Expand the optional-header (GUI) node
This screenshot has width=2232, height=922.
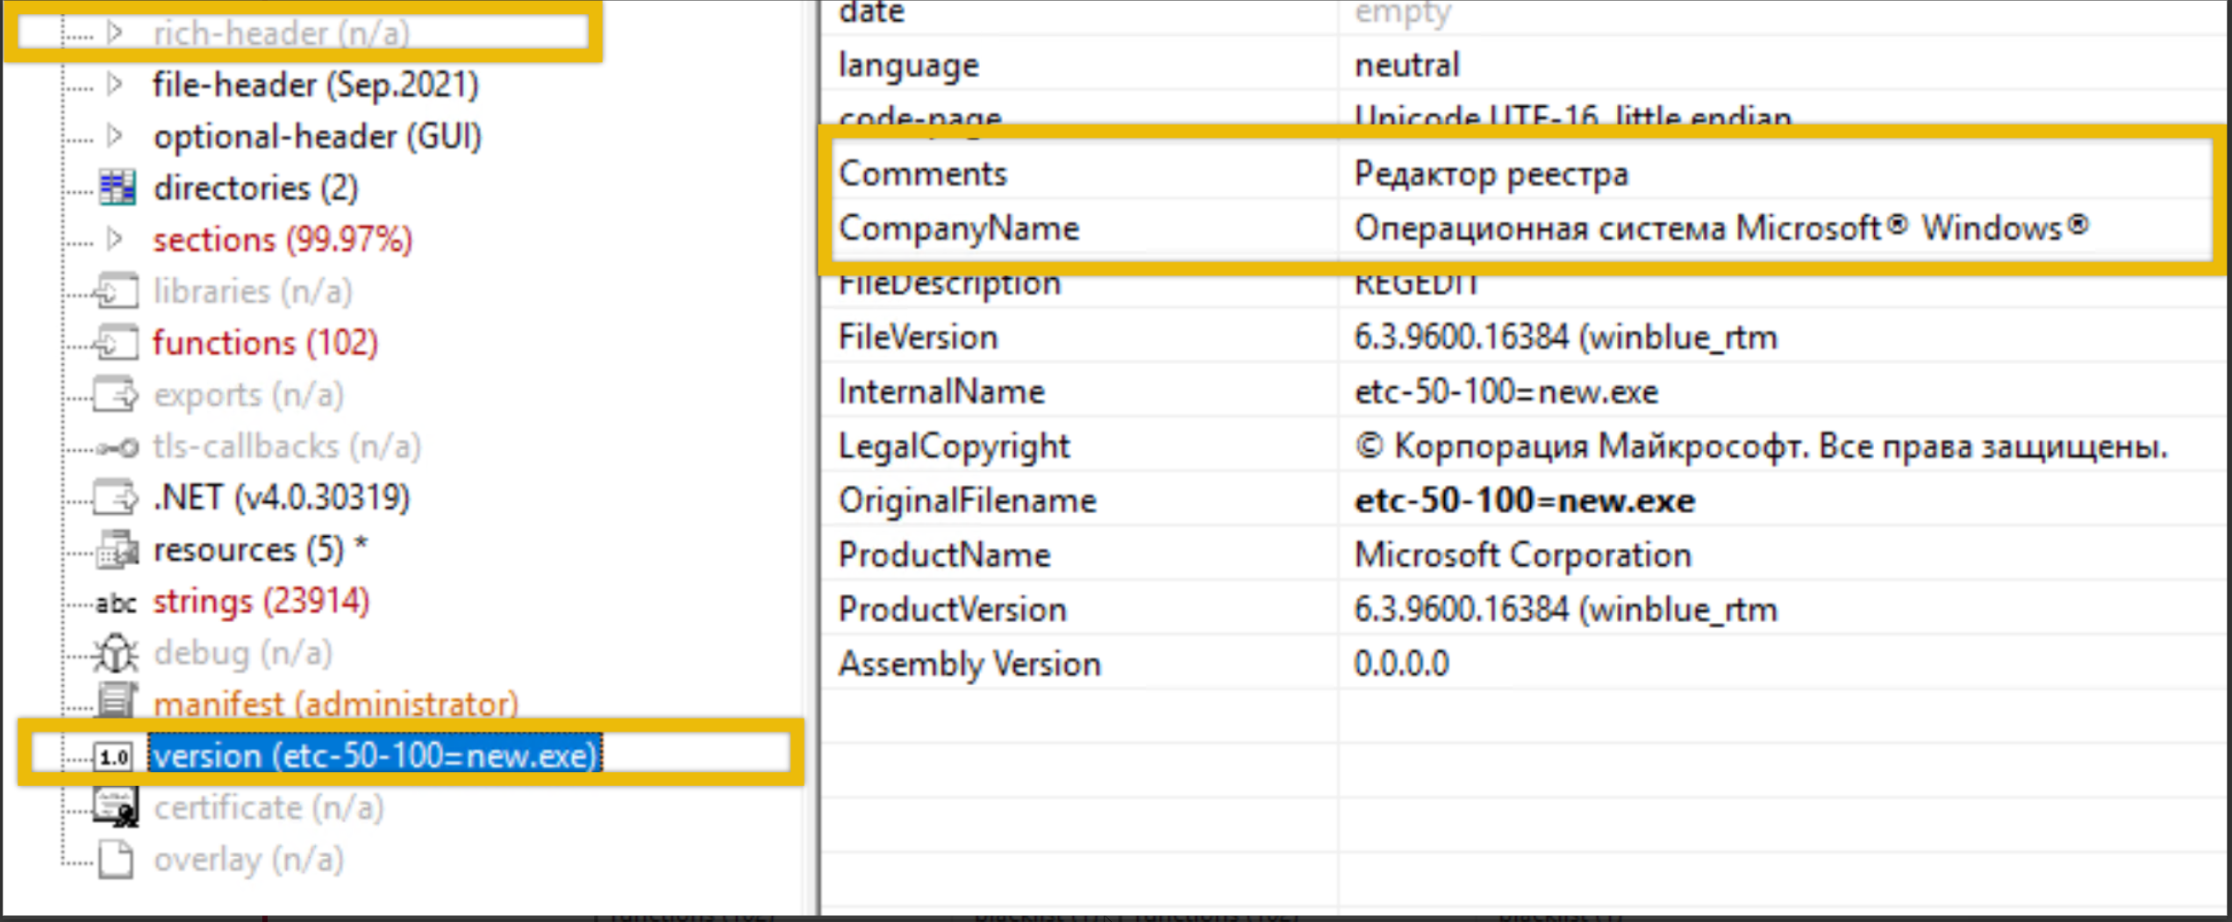click(114, 136)
